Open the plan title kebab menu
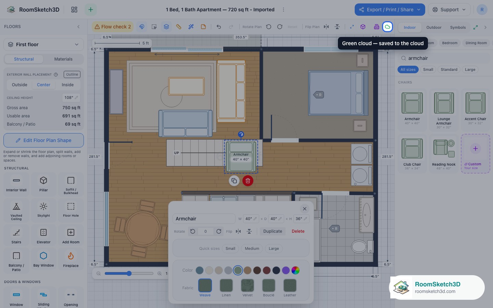Image resolution: width=493 pixels, height=308 pixels. pyautogui.click(x=283, y=10)
